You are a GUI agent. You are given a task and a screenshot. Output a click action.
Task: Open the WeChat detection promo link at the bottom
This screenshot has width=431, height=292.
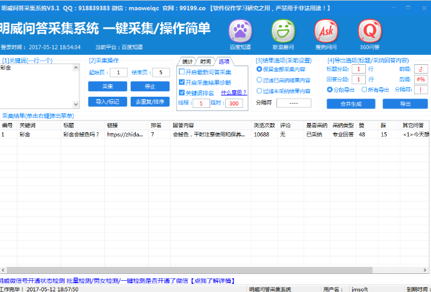coord(117,281)
